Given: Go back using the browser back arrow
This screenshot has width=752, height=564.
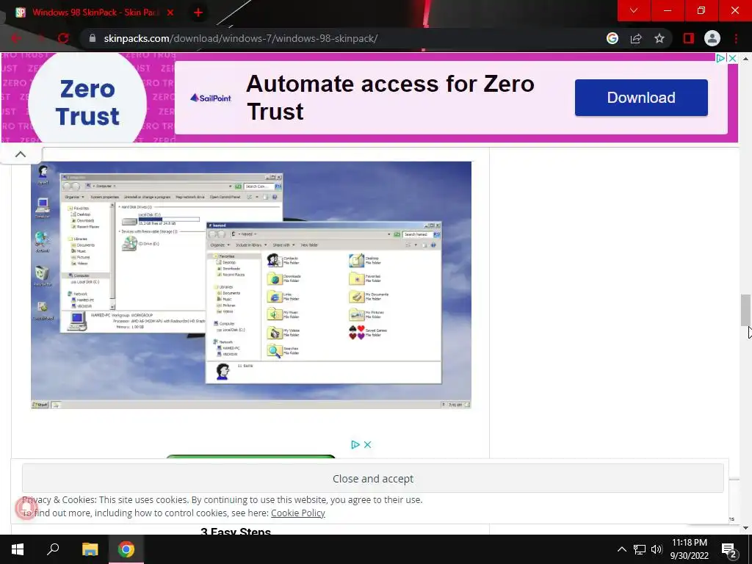Looking at the screenshot, I should coord(16,38).
